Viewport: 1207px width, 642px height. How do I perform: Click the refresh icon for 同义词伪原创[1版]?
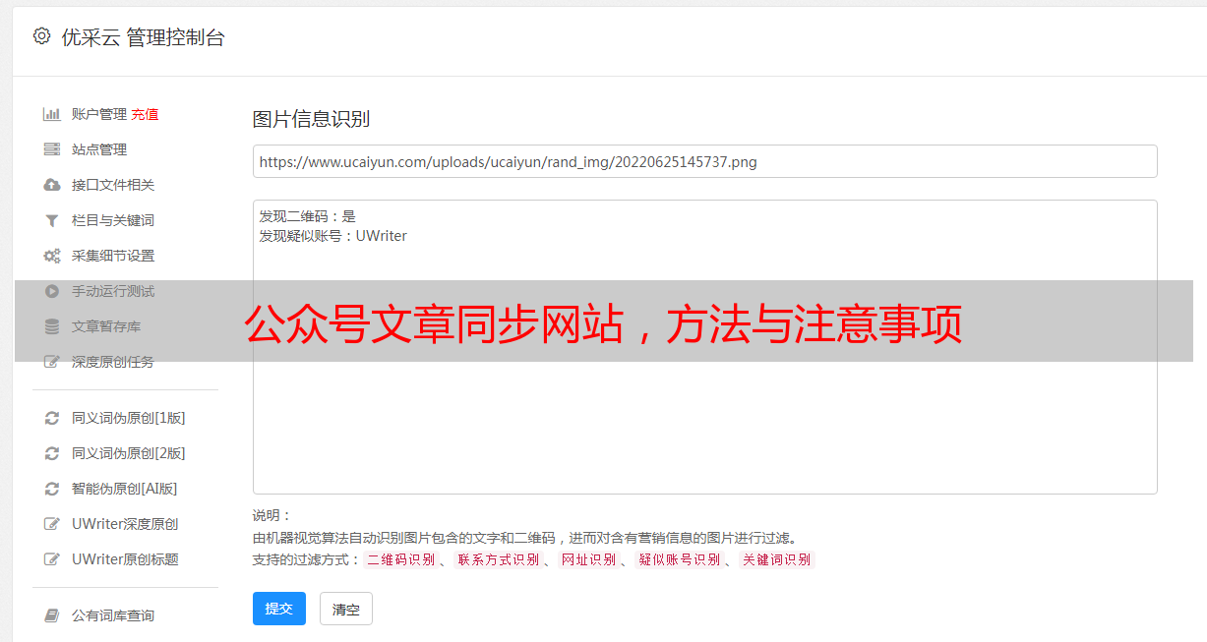click(x=52, y=418)
